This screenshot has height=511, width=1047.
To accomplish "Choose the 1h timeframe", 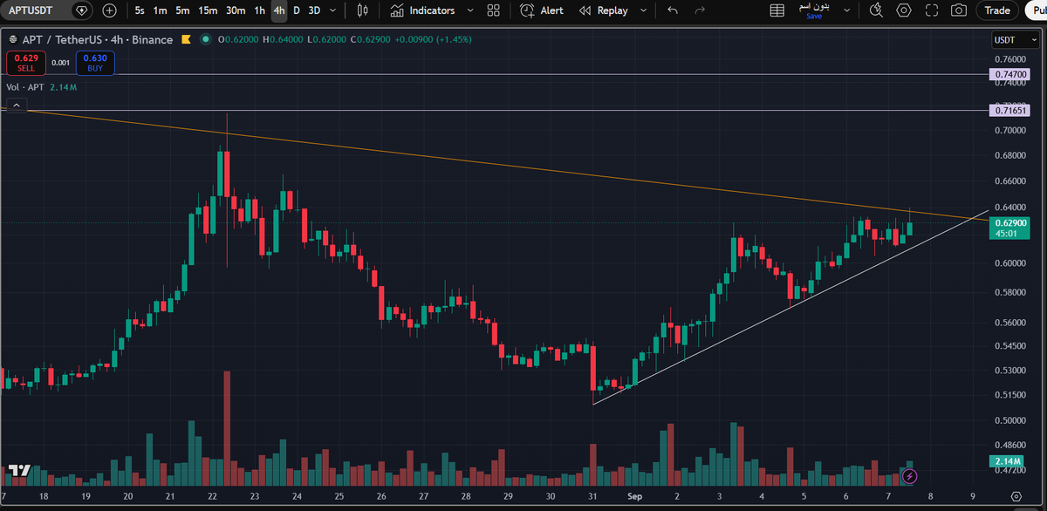I will [x=259, y=10].
